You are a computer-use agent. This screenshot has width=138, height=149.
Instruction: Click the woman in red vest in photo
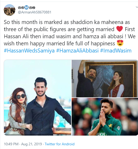(x=116, y=84)
